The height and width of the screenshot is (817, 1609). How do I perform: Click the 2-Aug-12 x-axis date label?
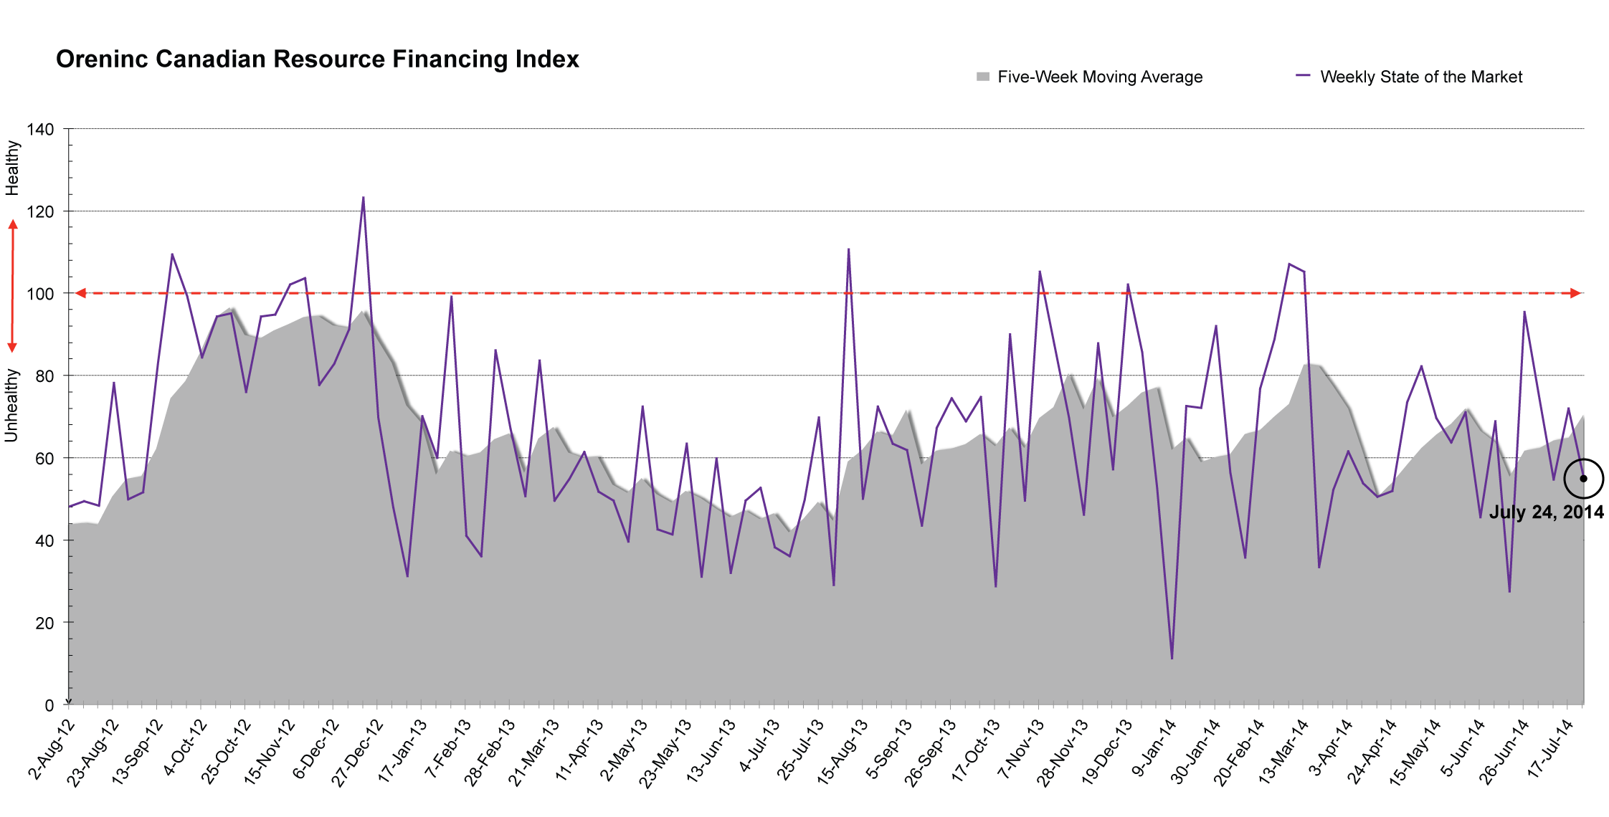tap(52, 750)
